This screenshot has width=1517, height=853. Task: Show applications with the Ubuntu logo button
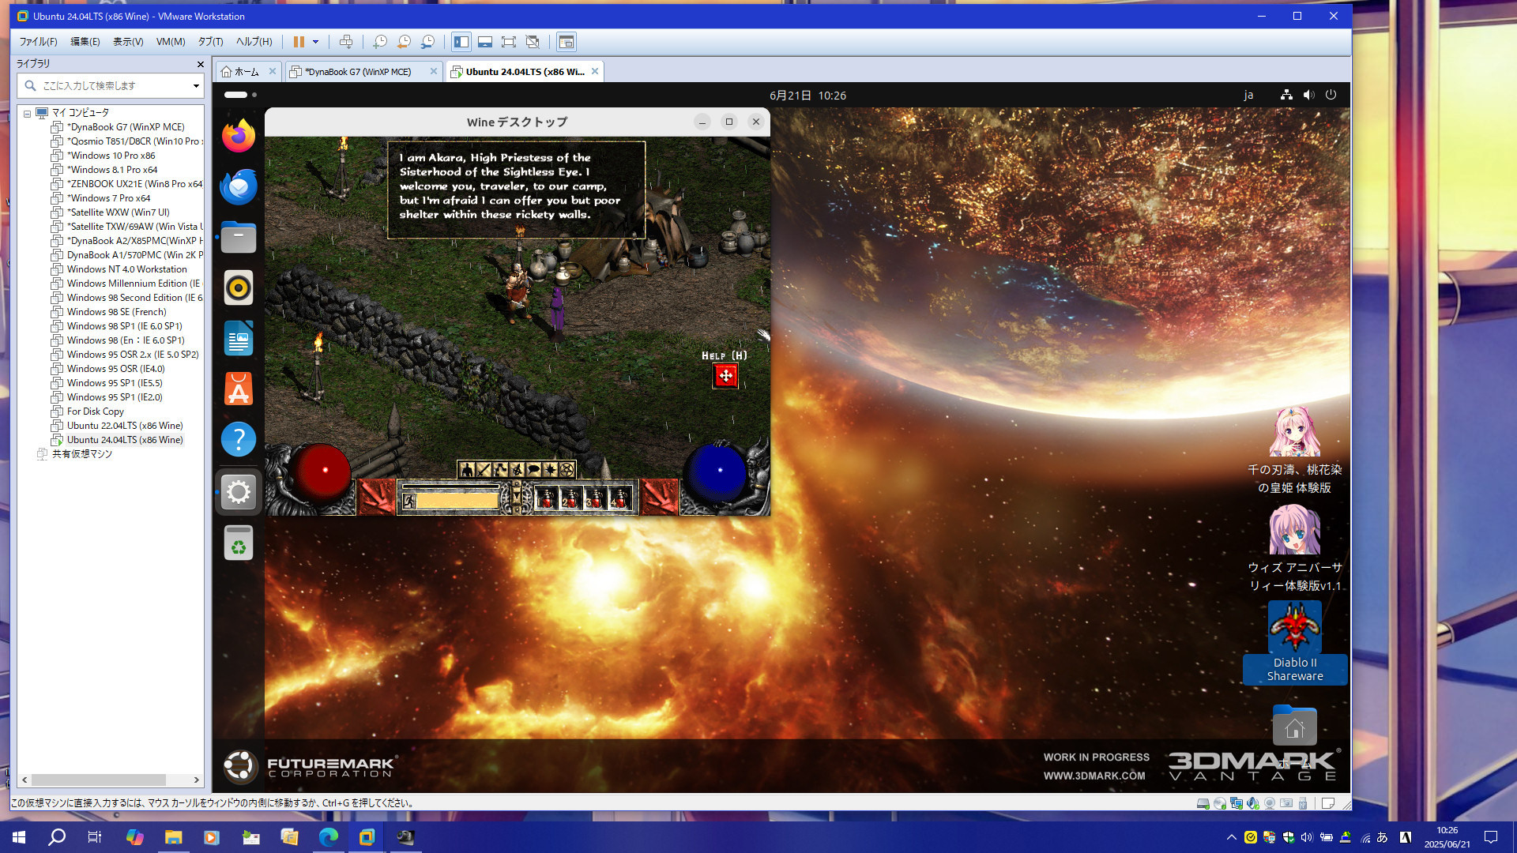(239, 765)
